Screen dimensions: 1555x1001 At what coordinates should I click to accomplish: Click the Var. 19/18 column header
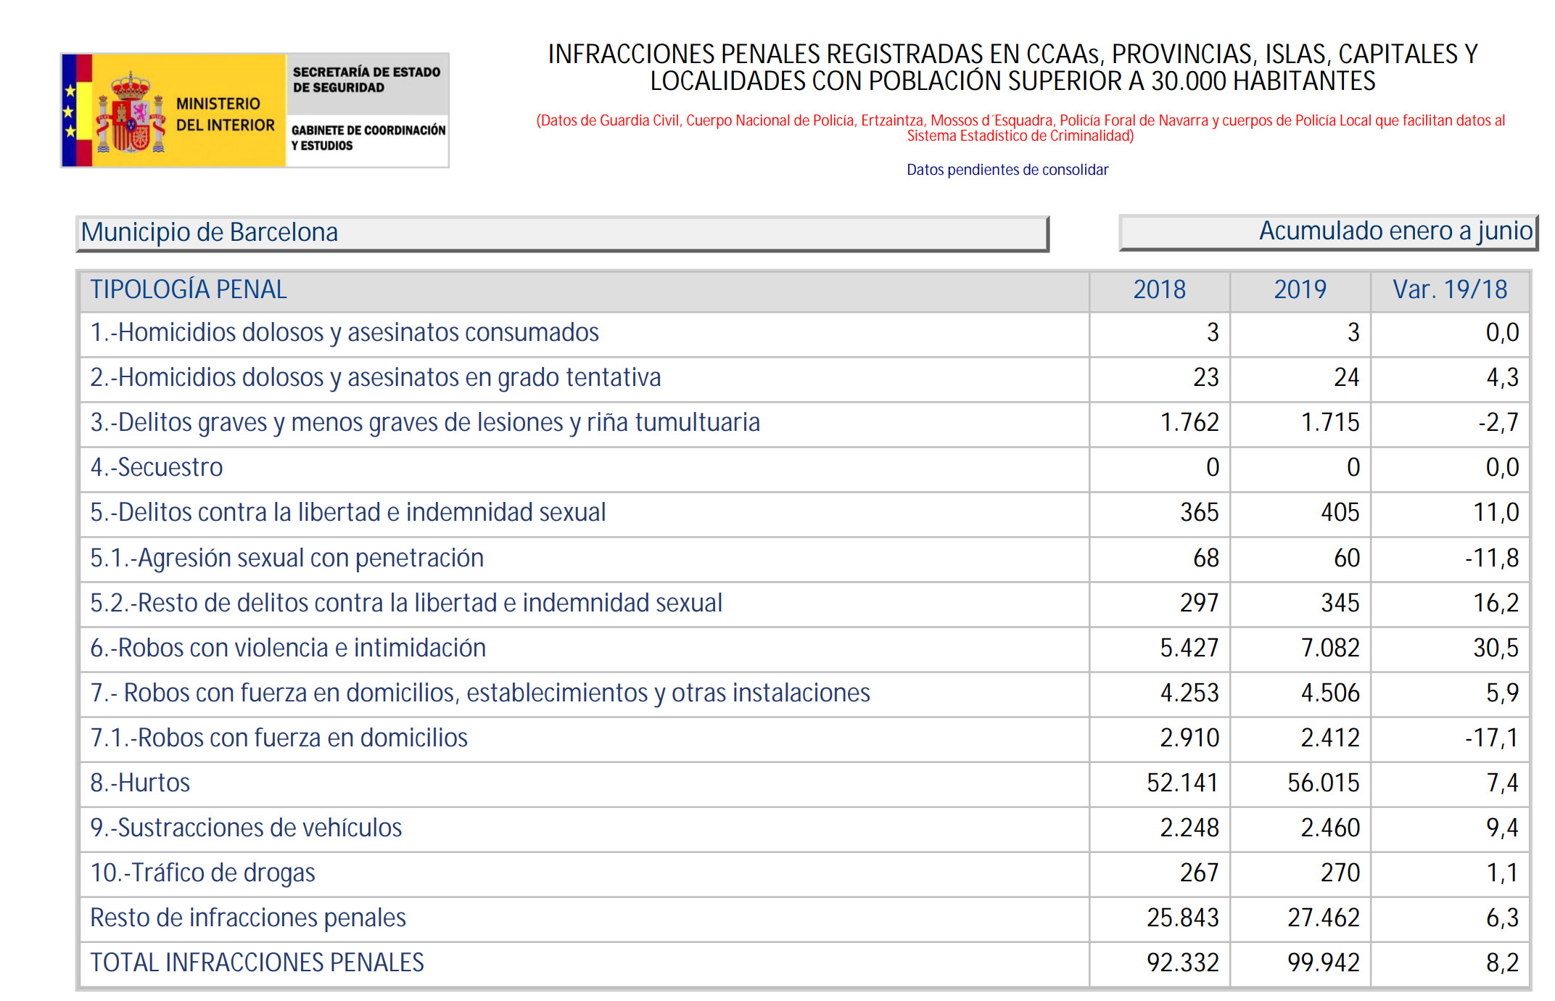tap(1451, 289)
